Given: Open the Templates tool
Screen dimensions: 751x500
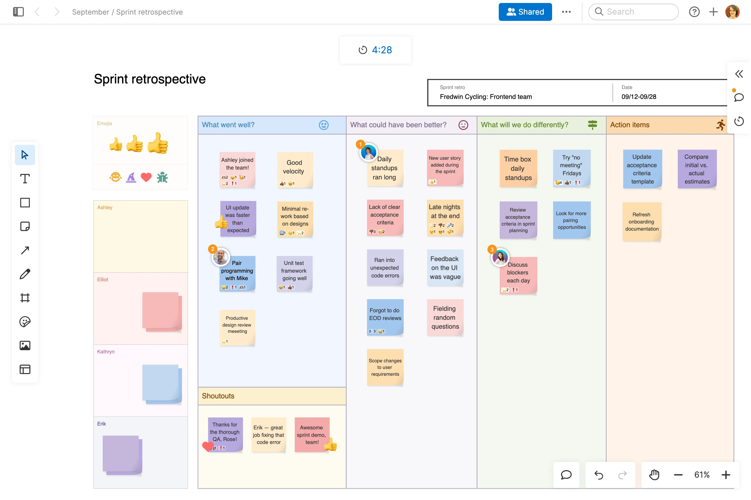Looking at the screenshot, I should point(25,369).
